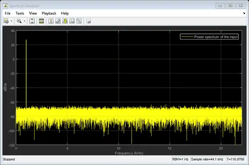The height and width of the screenshot is (165, 249).
Task: Click the dock arrow at menu bar right
Action: coord(244,13)
